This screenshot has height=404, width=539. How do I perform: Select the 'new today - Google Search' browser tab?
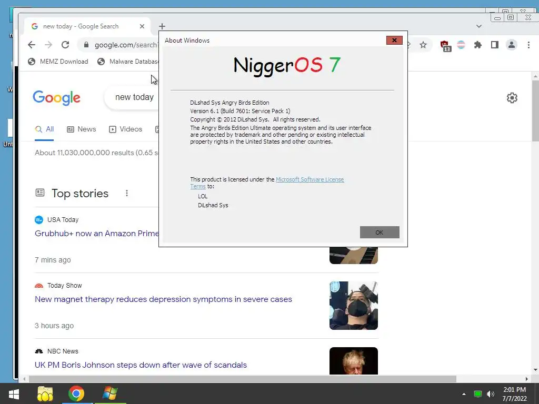[87, 26]
